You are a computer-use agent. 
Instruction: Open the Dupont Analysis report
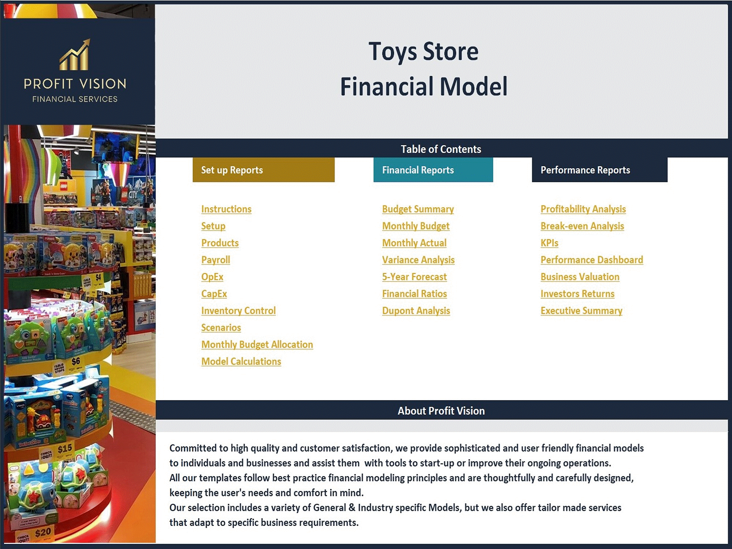pos(415,311)
